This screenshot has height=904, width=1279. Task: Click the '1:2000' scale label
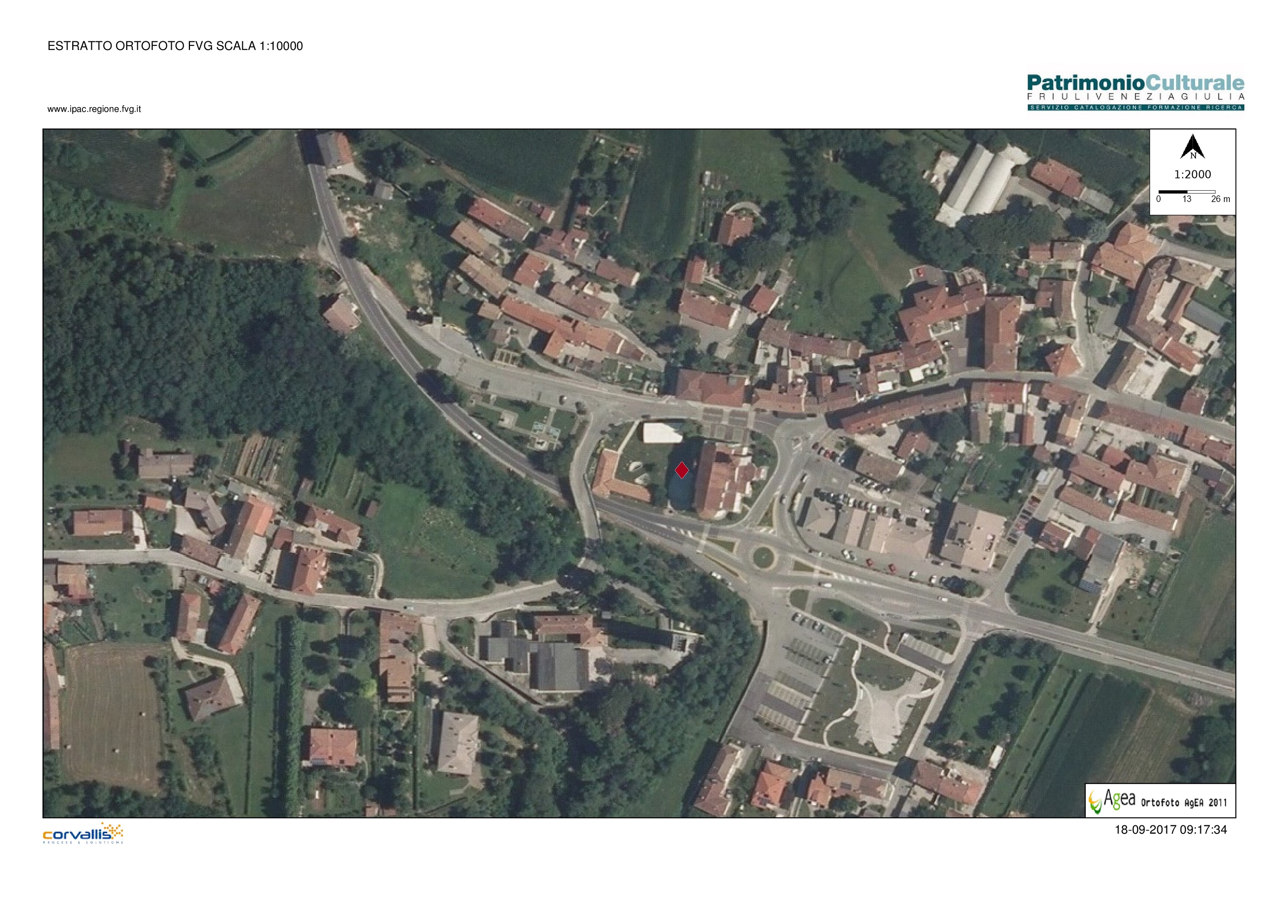(x=1192, y=174)
